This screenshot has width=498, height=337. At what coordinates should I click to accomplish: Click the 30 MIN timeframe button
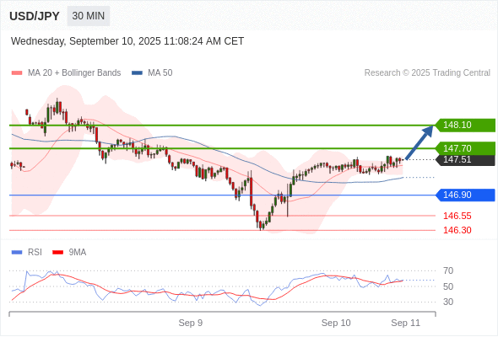(x=89, y=16)
